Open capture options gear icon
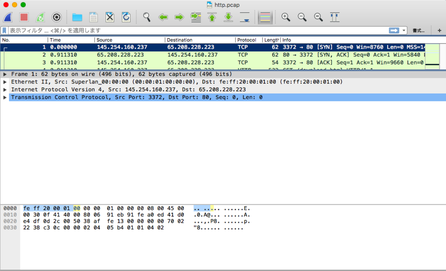 pos(57,17)
